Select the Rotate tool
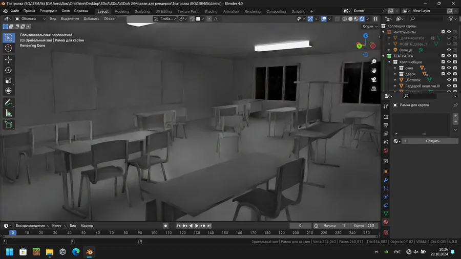The height and width of the screenshot is (259, 461). click(x=8, y=70)
